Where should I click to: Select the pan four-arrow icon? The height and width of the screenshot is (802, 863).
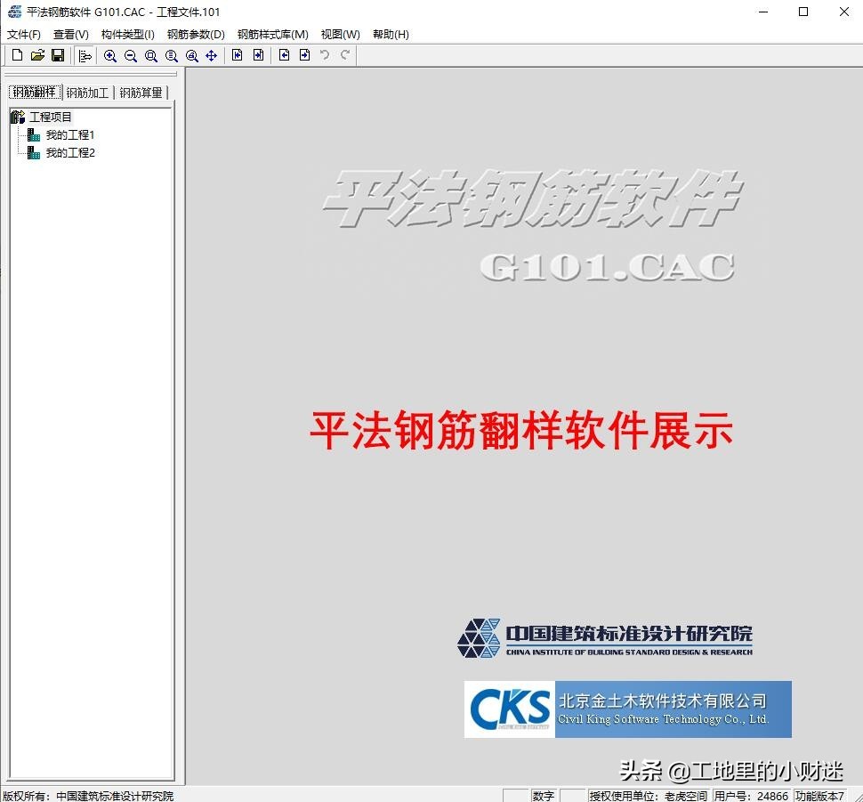coord(212,56)
